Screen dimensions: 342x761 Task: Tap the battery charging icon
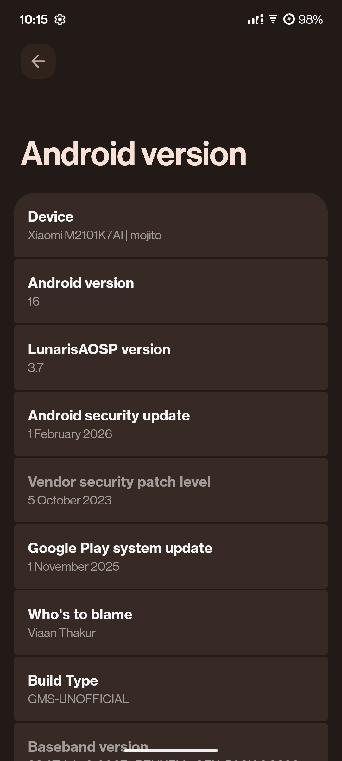[289, 19]
